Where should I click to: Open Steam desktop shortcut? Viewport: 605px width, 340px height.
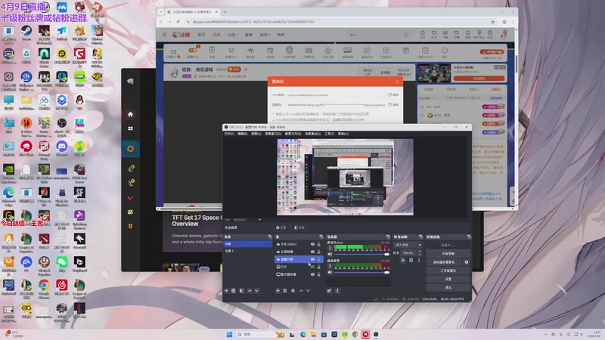26,33
